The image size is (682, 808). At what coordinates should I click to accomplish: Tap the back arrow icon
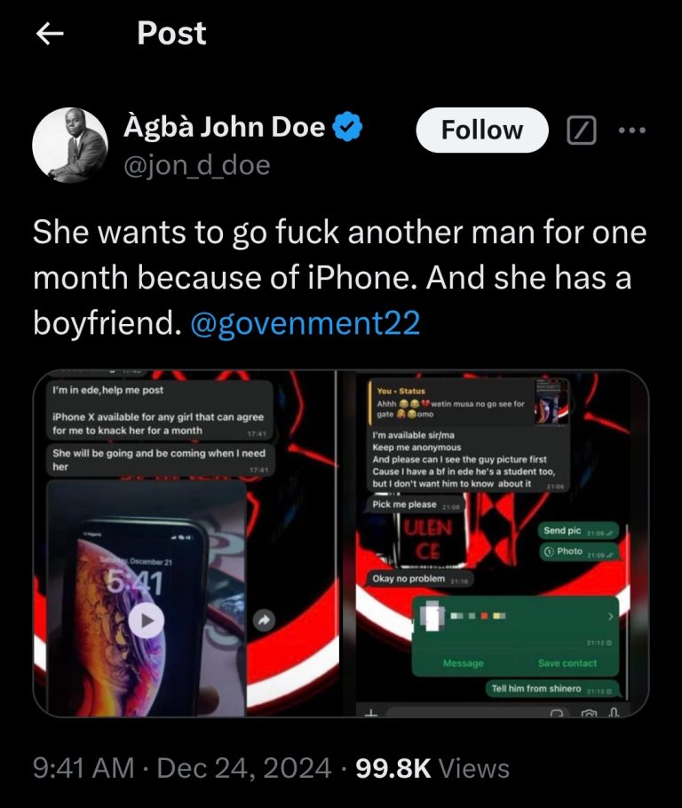tap(50, 34)
